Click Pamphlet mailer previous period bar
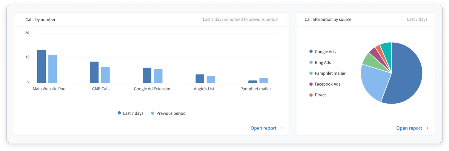The image size is (449, 151). coord(264,81)
